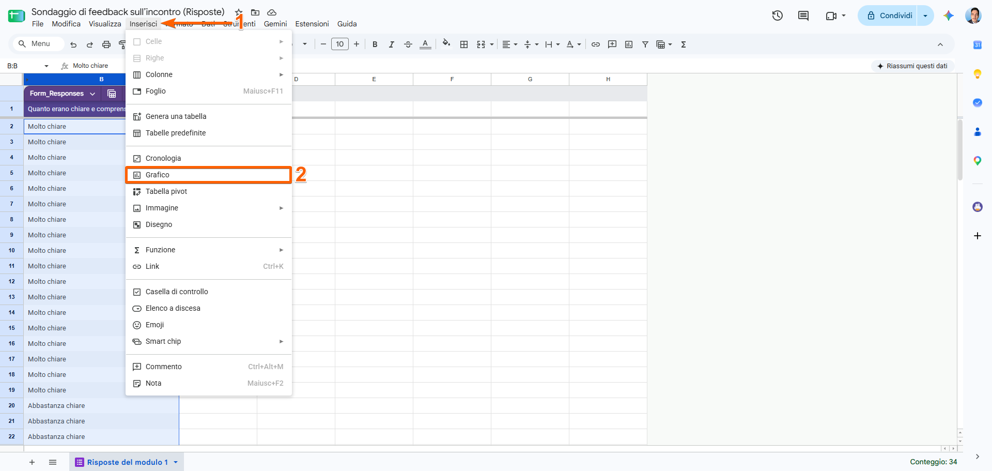This screenshot has height=471, width=992.
Task: Select Grafico from Inserisci menu
Action: [209, 175]
